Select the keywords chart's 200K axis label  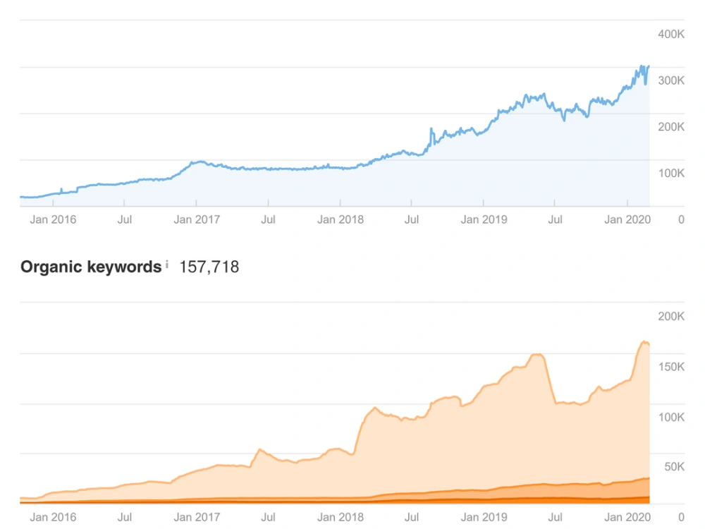(671, 316)
